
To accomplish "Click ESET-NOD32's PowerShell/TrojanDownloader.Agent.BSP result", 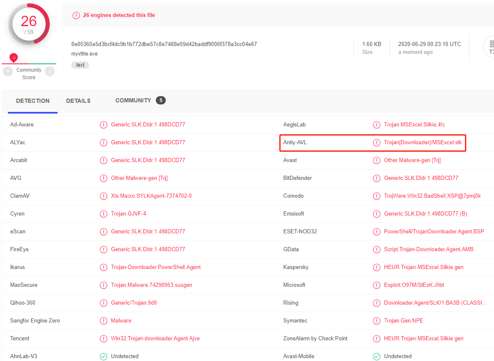I will pos(434,232).
